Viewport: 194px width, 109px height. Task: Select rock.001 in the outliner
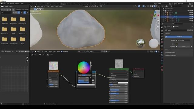(171, 19)
